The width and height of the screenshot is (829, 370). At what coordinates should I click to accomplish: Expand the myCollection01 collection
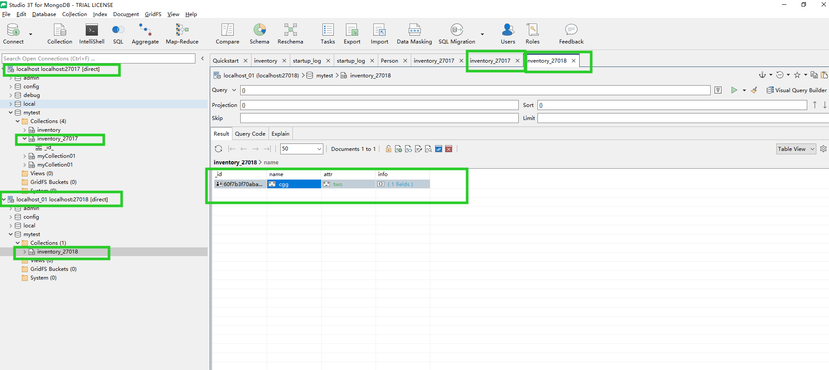click(24, 156)
